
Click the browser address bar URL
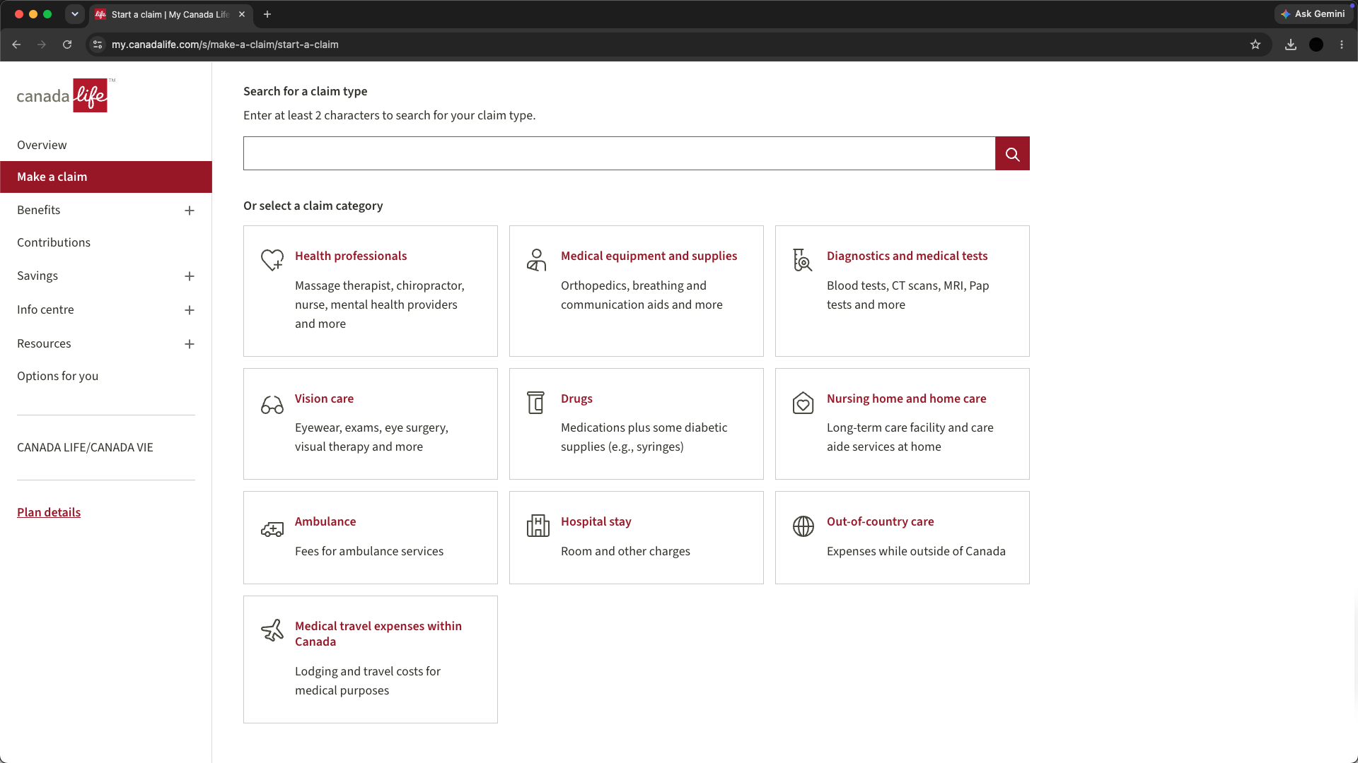tap(225, 45)
